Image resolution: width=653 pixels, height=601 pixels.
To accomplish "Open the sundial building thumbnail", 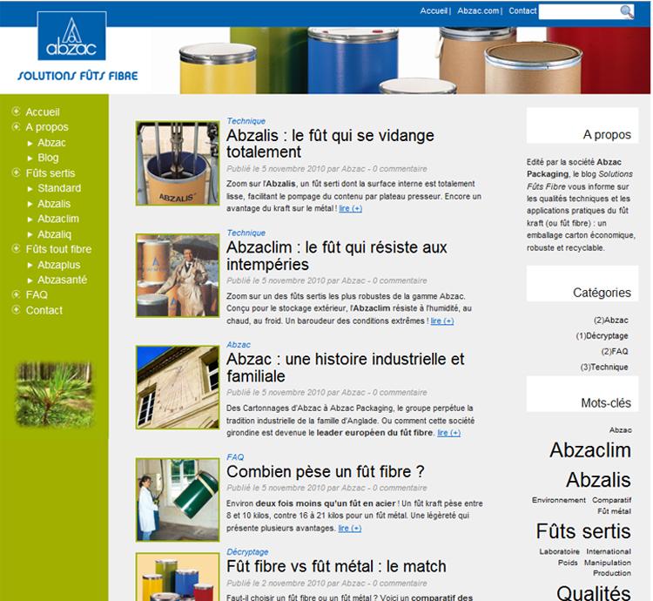I will (x=178, y=388).
